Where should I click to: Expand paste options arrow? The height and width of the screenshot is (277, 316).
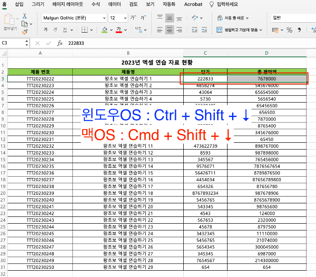pos(18,19)
